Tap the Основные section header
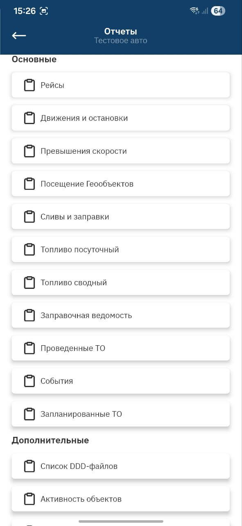Screen dimensions: 242x526 34,59
